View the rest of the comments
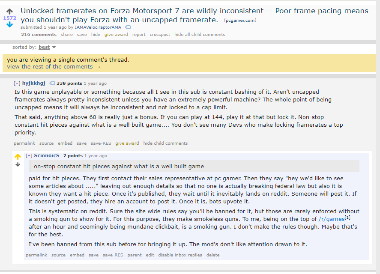 [x=54, y=67]
